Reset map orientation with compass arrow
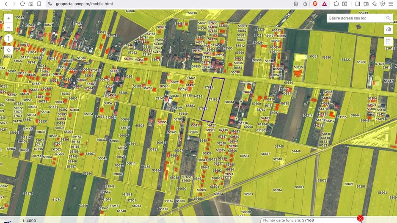 8,39
